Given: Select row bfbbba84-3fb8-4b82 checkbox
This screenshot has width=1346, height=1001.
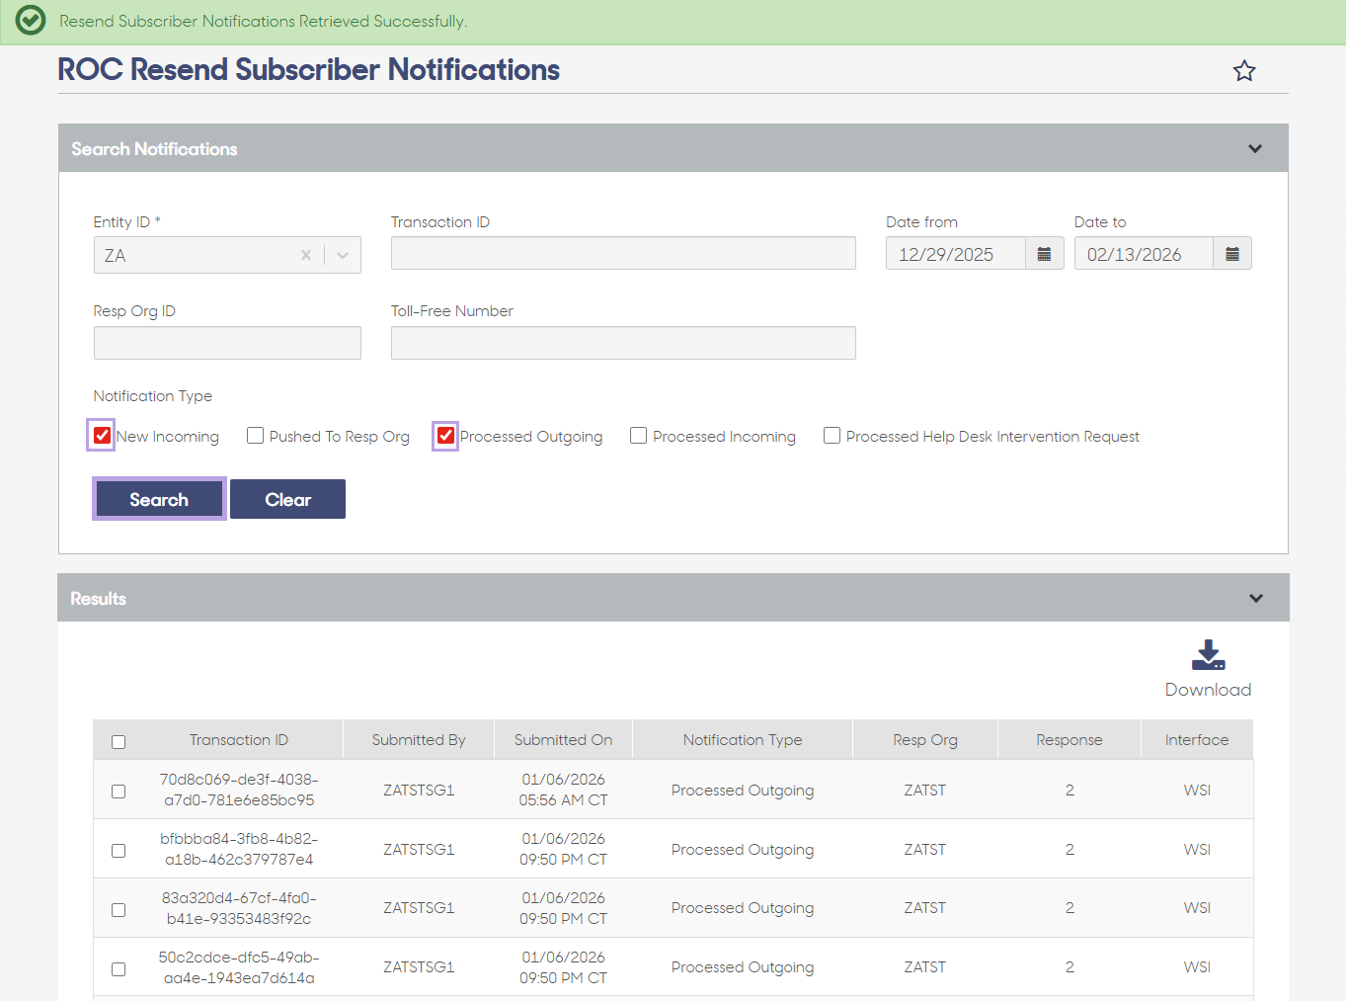Looking at the screenshot, I should pyautogui.click(x=119, y=851).
